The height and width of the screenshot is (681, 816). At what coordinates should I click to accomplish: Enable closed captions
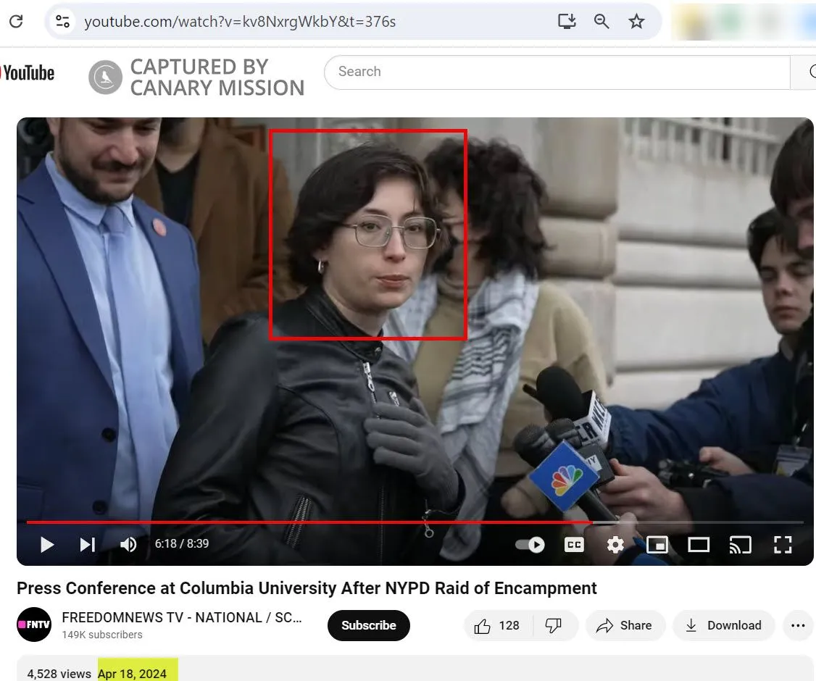(x=574, y=544)
